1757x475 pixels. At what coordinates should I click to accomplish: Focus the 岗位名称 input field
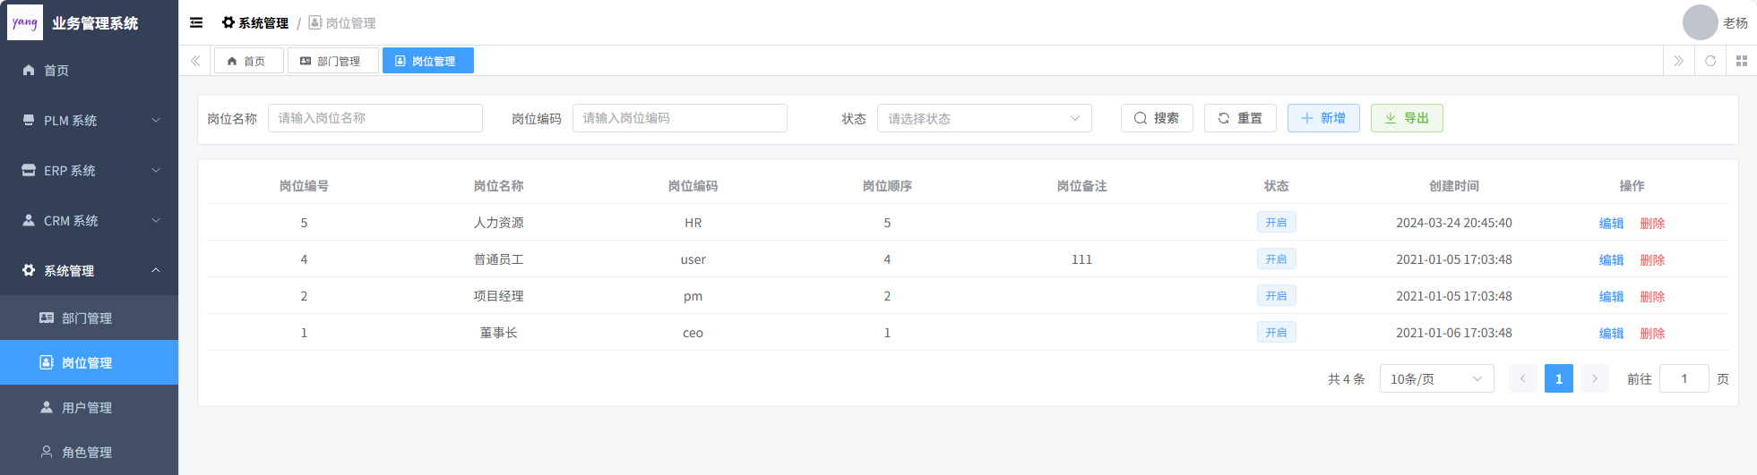click(375, 118)
